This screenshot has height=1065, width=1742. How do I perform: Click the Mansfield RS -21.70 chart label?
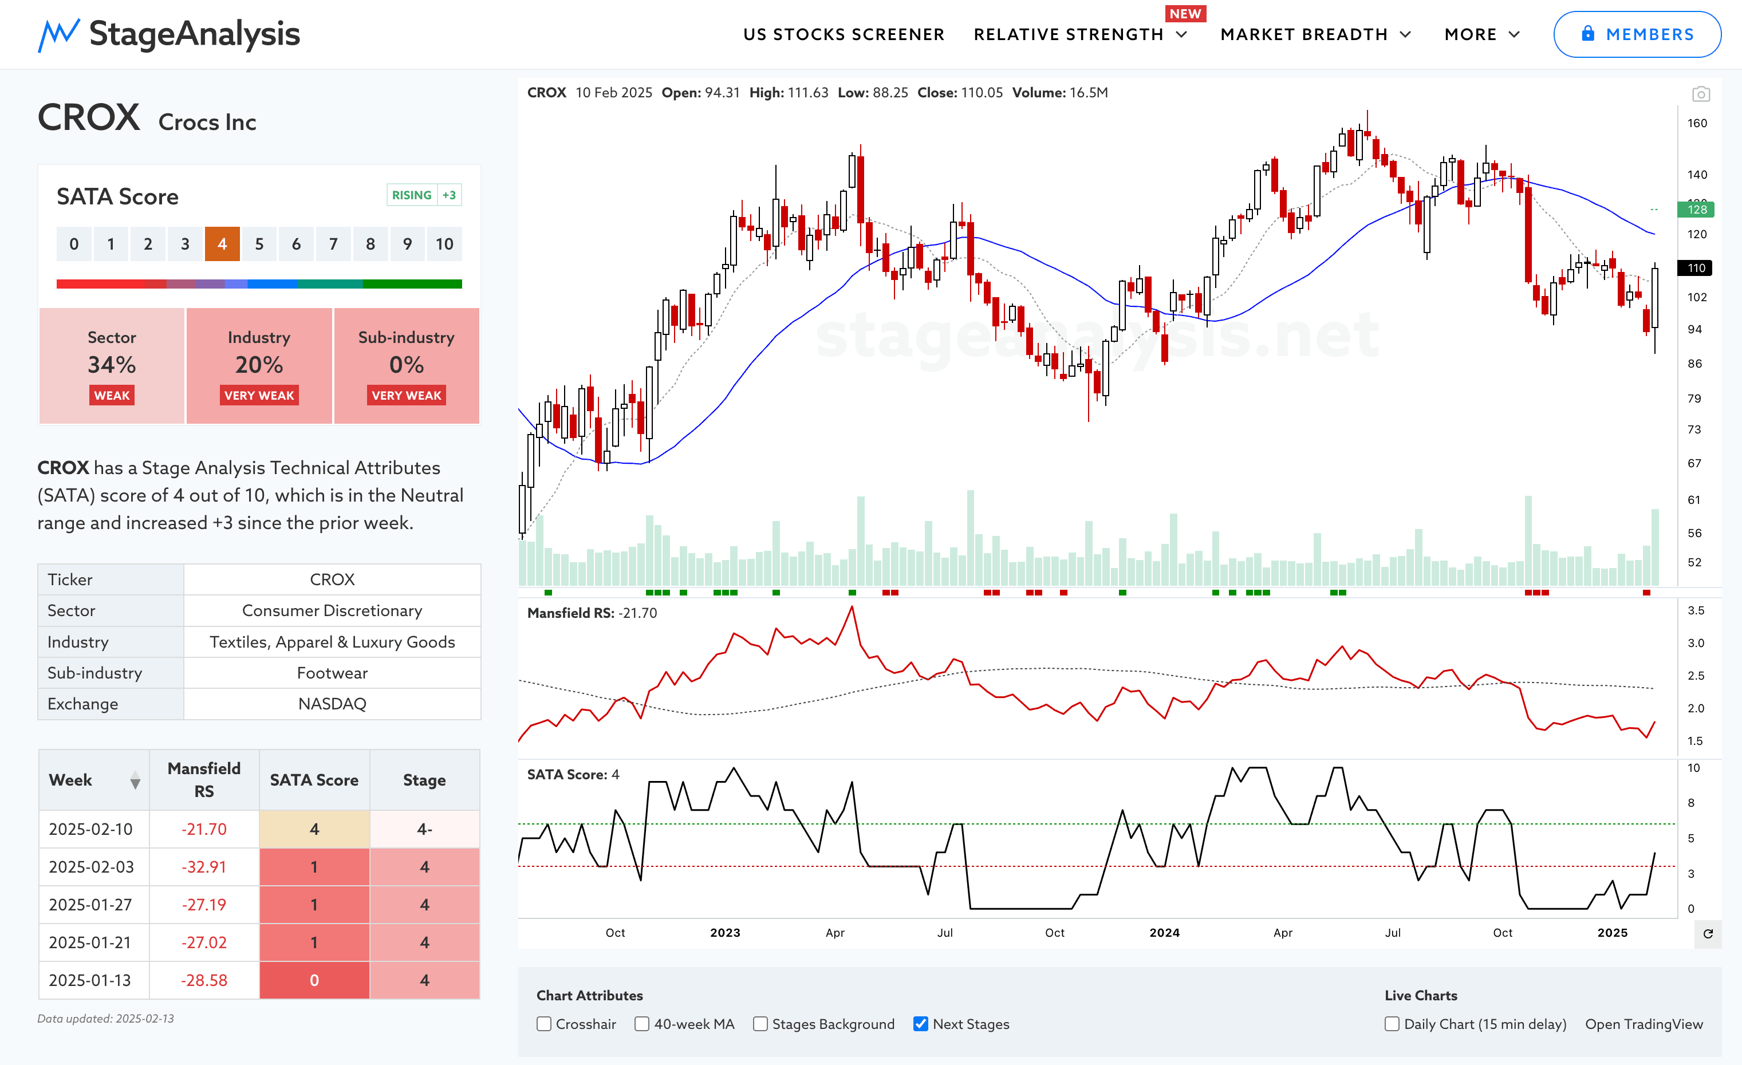click(x=592, y=613)
